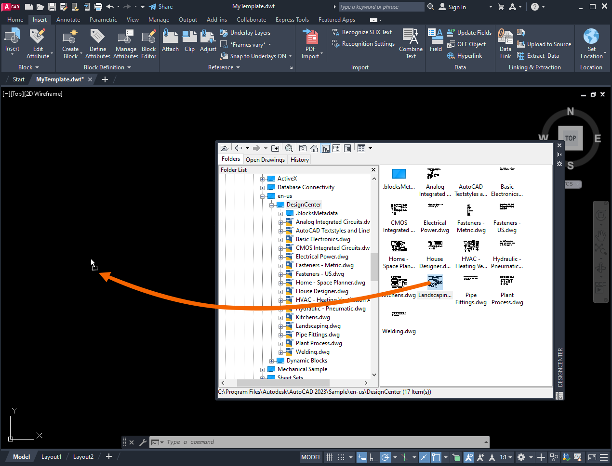Toggle Ortho mode in status bar

click(373, 457)
